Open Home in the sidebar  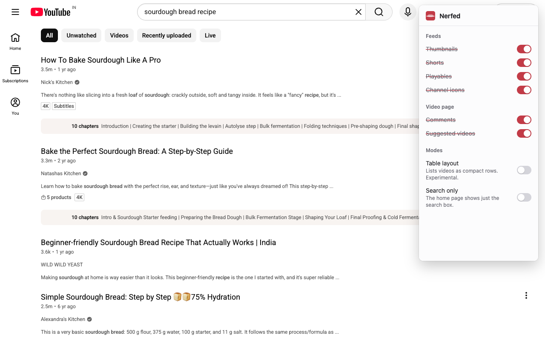pos(15,42)
